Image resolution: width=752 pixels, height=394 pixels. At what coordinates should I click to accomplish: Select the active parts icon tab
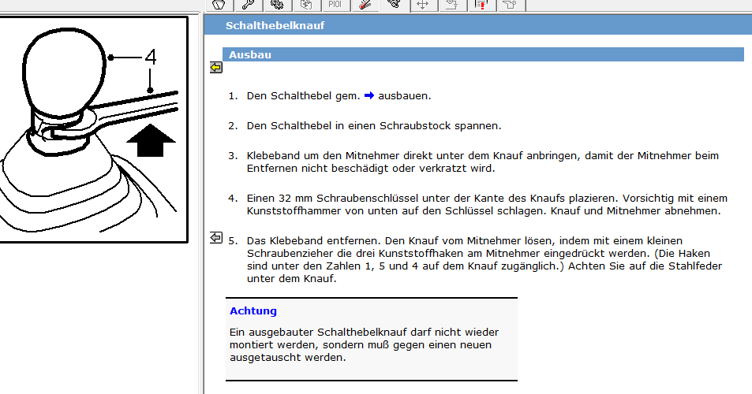coord(394,5)
